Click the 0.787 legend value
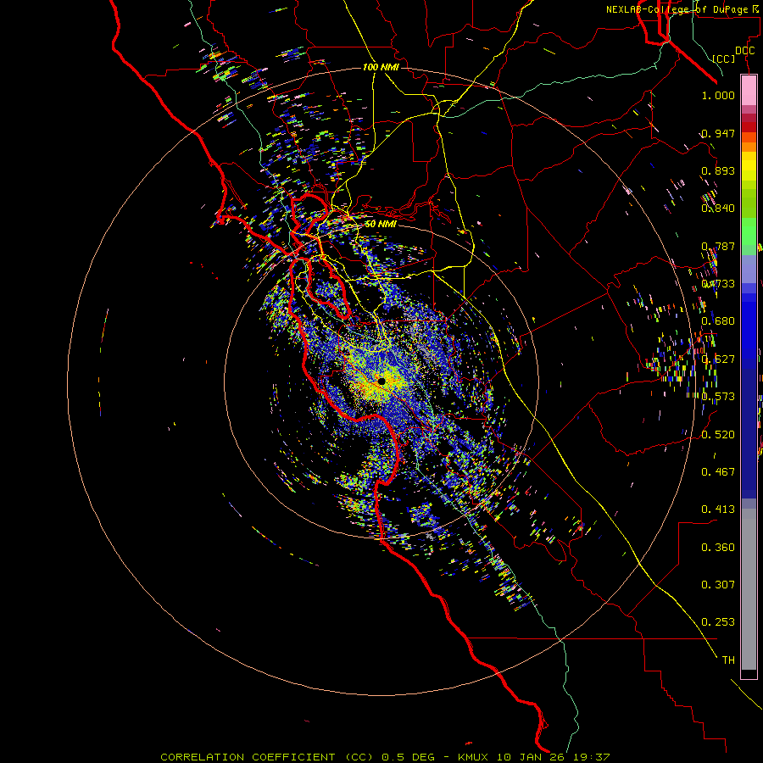This screenshot has width=763, height=763. [x=718, y=246]
